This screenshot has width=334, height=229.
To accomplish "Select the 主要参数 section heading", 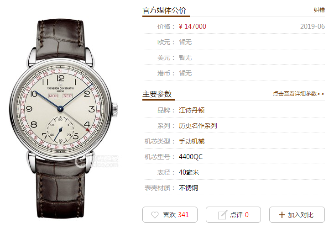I will tap(157, 94).
